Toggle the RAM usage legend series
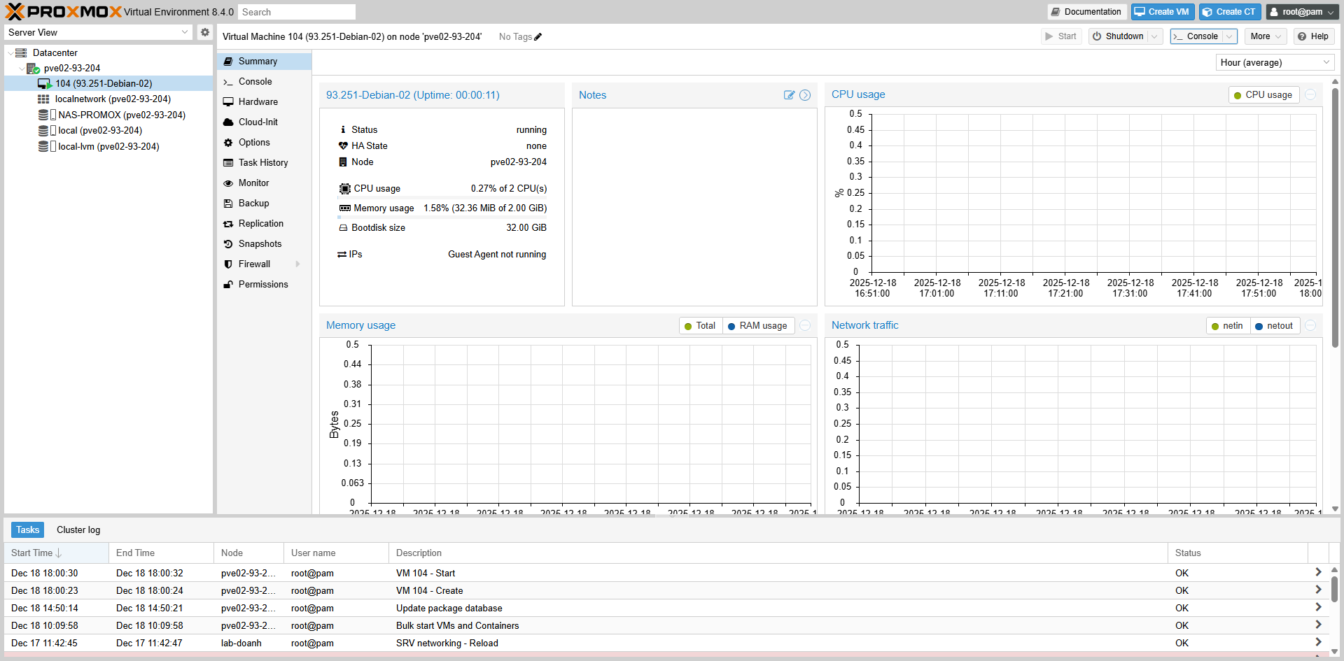 [x=757, y=326]
